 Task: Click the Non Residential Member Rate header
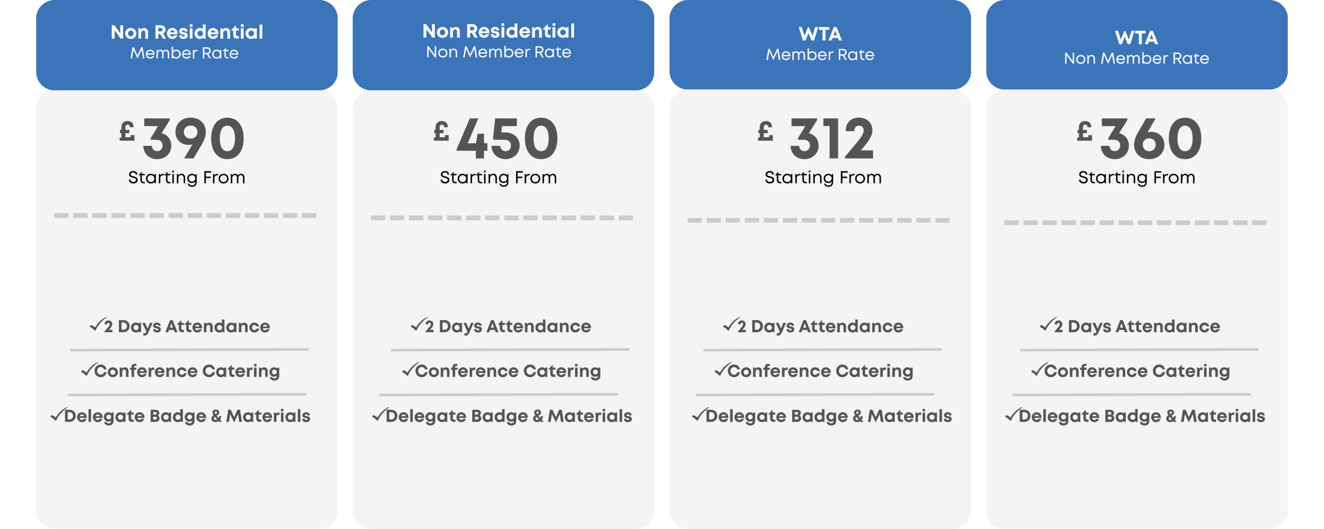coord(187,44)
